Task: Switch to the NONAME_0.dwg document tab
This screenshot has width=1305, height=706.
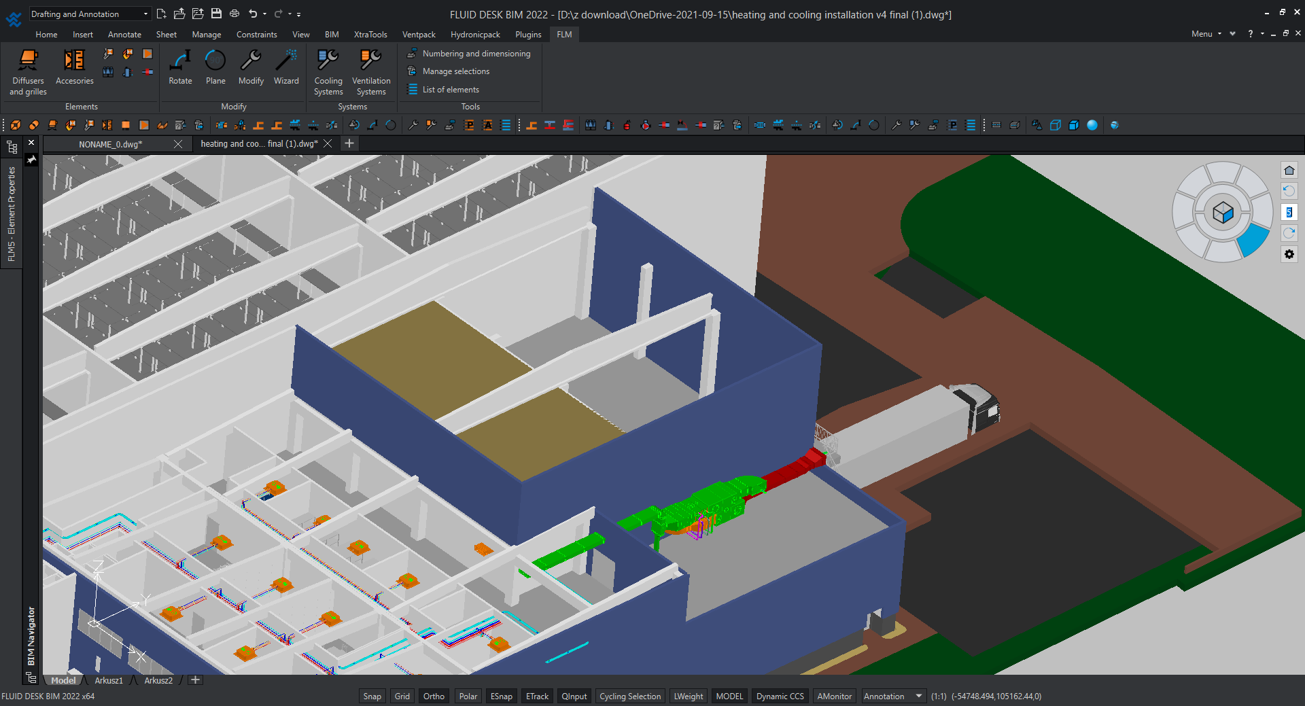Action: [111, 144]
